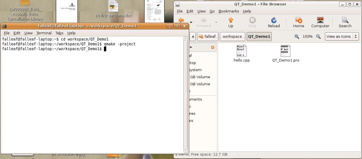The width and height of the screenshot is (362, 159).
Task: Zoom in in File Browser
Action: (319, 36)
